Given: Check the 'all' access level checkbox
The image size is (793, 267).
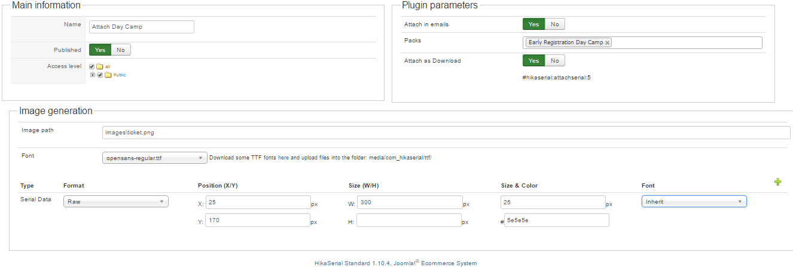Looking at the screenshot, I should (x=91, y=66).
